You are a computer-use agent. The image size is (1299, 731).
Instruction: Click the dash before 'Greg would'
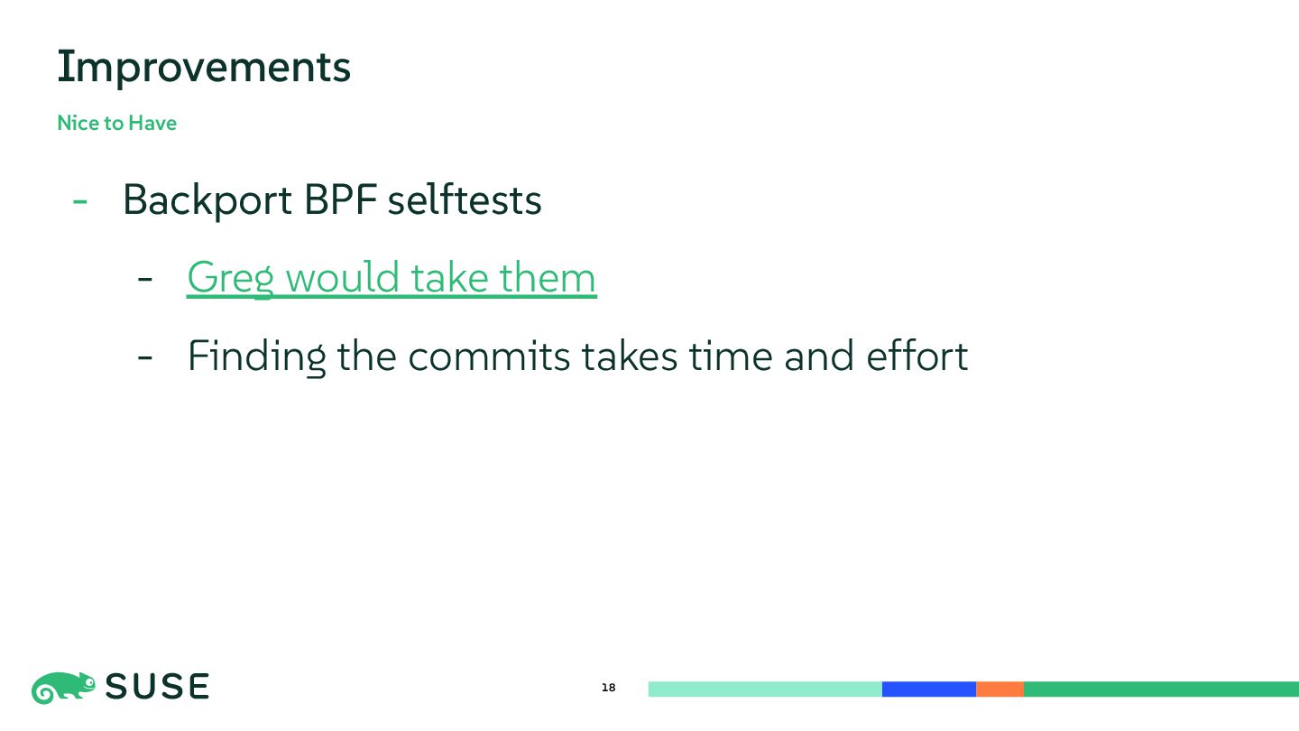[144, 280]
